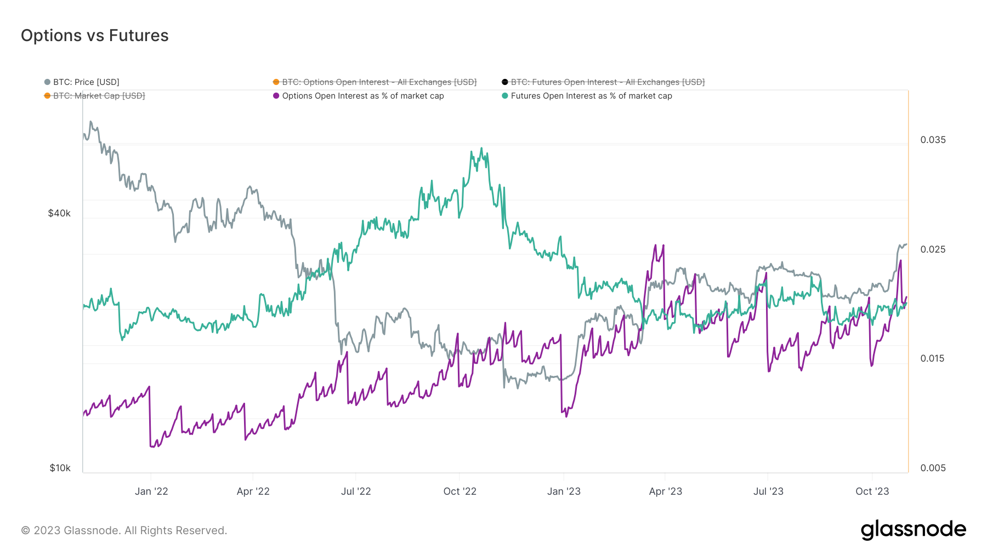Show the BTC: Market Cap [USD] series
The width and height of the screenshot is (987, 555).
[x=99, y=96]
